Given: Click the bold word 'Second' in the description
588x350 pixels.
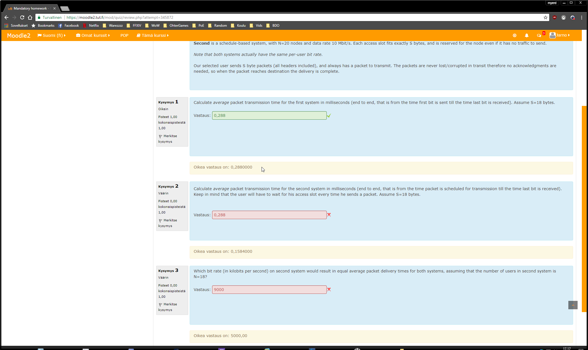Looking at the screenshot, I should click(x=201, y=43).
